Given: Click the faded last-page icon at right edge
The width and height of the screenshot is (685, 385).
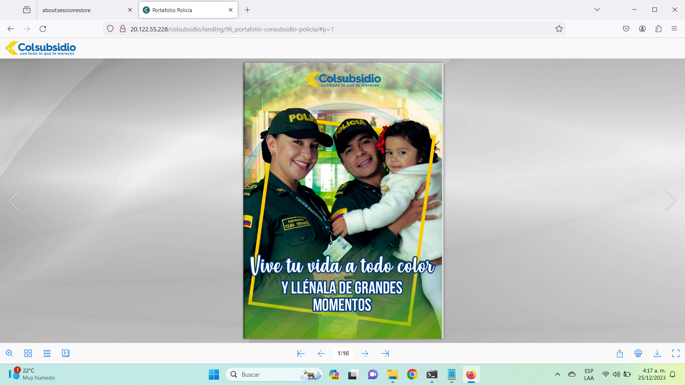Looking at the screenshot, I should 672,330.
